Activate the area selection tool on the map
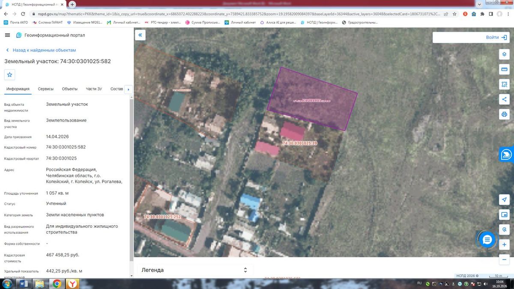The width and height of the screenshot is (514, 289). [504, 84]
